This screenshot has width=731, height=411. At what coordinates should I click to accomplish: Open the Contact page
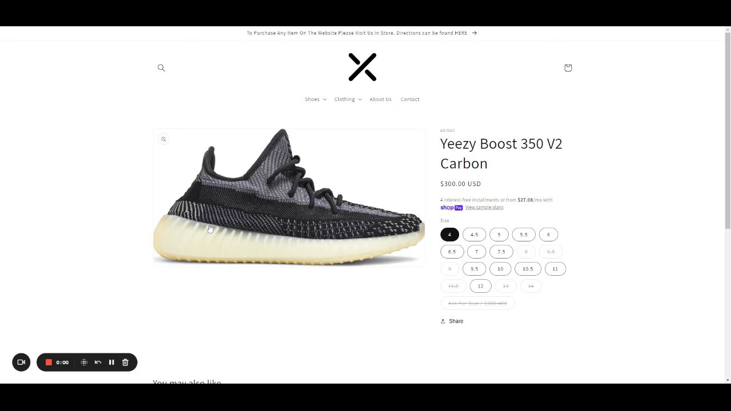point(410,99)
